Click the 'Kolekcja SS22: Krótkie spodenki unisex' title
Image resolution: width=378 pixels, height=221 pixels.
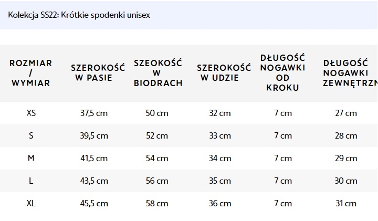[79, 15]
